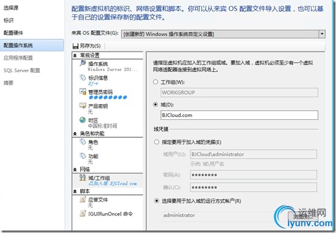Select the 域(D) radio button
Image resolution: width=336 pixels, height=233 pixels.
(155, 105)
